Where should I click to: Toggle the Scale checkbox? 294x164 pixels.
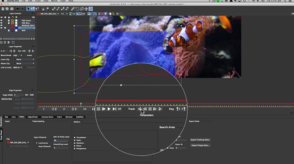[x=75, y=140]
